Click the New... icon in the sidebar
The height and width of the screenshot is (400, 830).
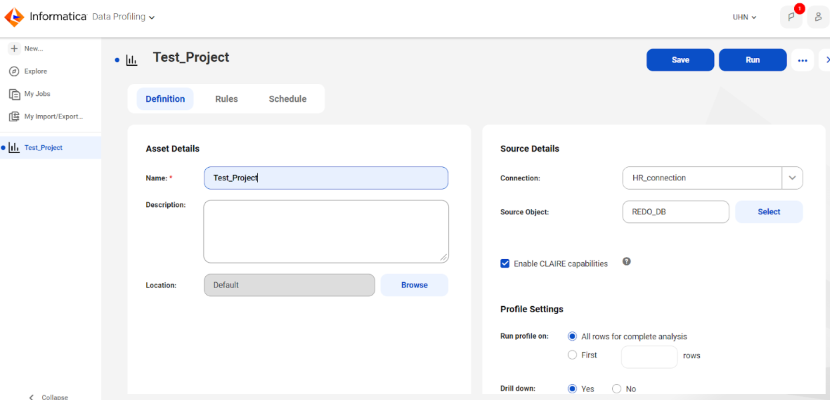coord(15,48)
